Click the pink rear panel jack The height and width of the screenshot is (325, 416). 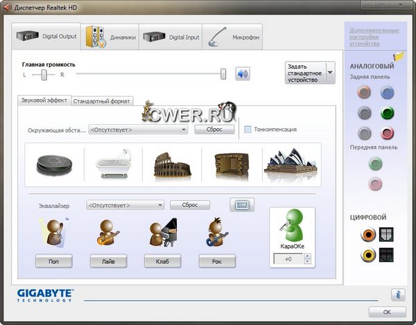388,133
